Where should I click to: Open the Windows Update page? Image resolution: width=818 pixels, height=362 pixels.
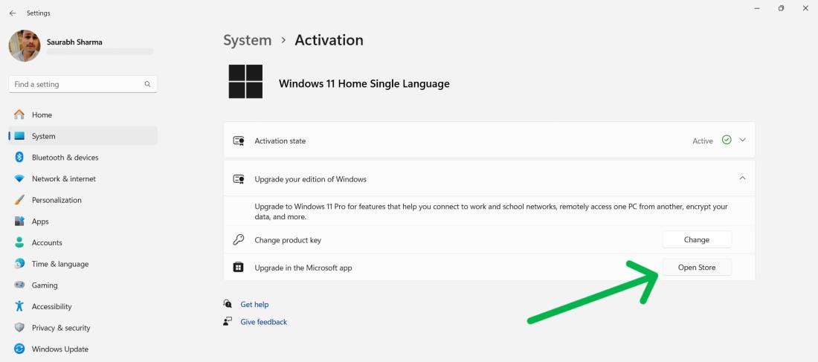(x=59, y=349)
